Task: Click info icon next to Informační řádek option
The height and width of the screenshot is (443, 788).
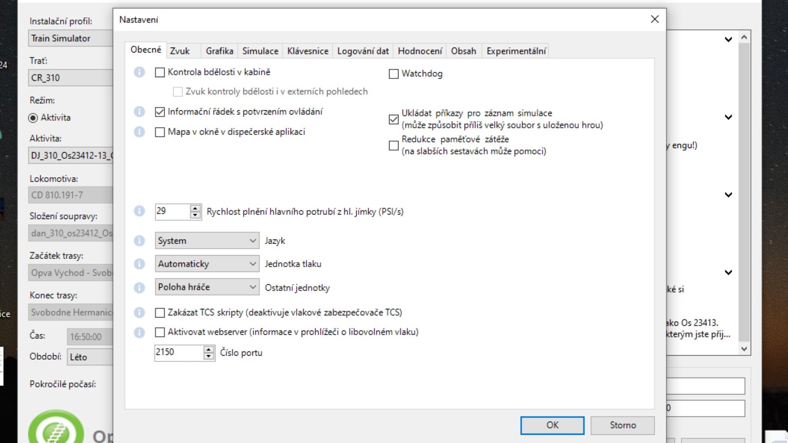Action: (139, 112)
